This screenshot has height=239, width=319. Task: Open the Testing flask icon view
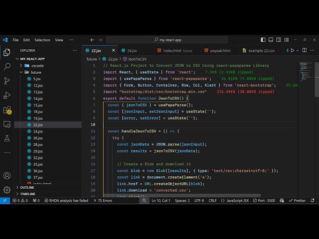pyautogui.click(x=7, y=138)
